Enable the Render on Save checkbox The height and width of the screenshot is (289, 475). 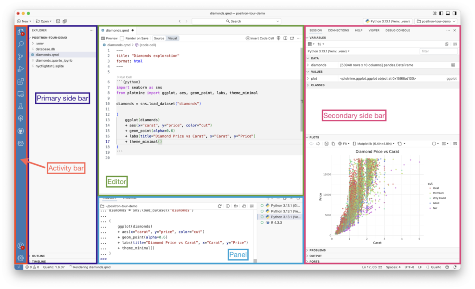[122, 38]
